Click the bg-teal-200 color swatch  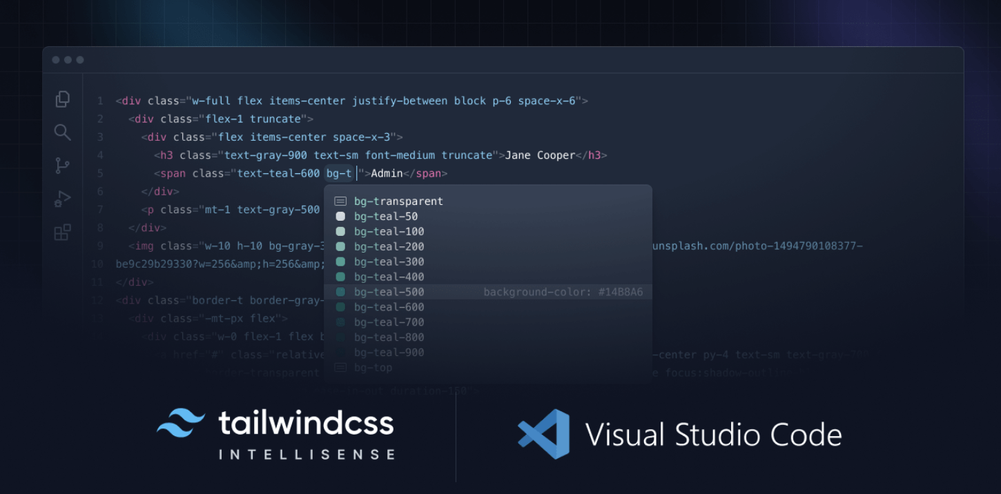(x=340, y=247)
